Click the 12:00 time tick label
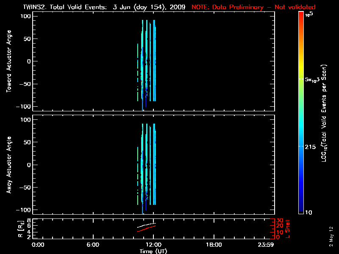The image size is (339, 254). (x=153, y=245)
